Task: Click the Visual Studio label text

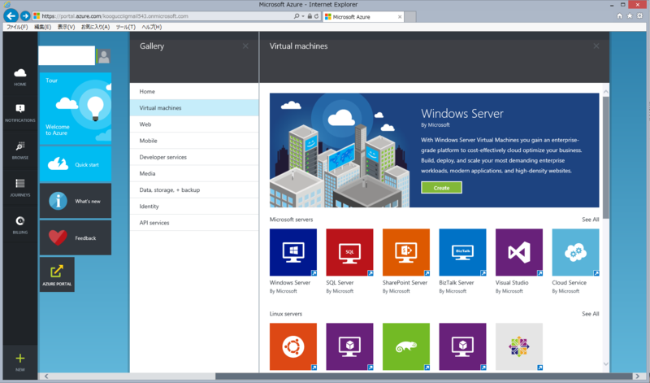Action: point(512,283)
